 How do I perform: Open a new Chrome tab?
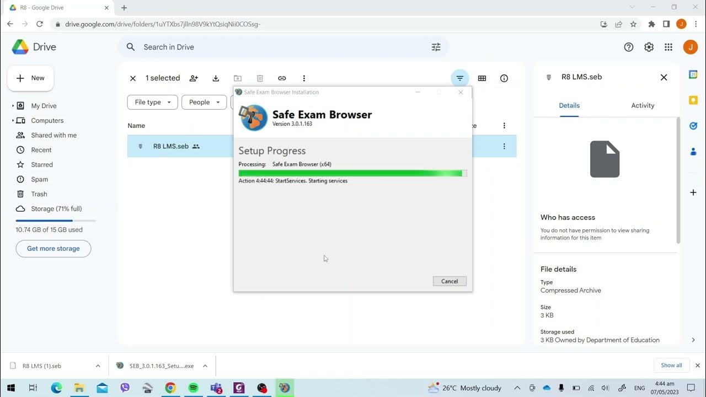(124, 8)
